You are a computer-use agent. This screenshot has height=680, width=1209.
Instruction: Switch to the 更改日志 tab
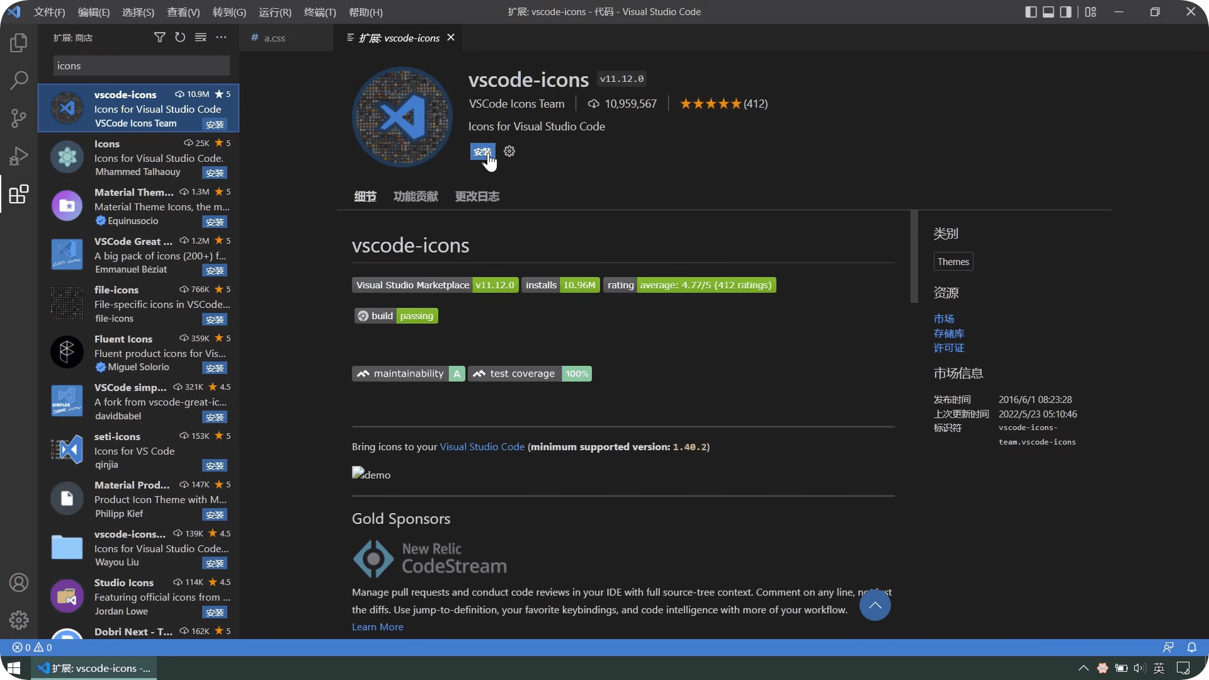click(477, 196)
